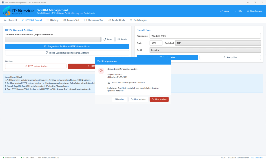
Task: Maximize the ISW WinRM Management window
Action: (x=255, y=2)
